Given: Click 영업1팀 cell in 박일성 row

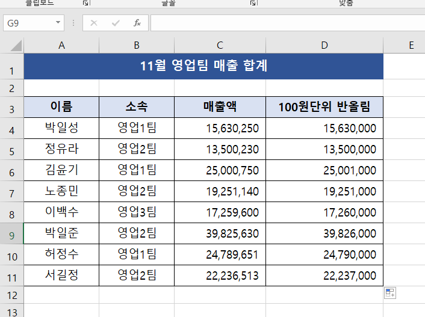Looking at the screenshot, I should [x=137, y=128].
